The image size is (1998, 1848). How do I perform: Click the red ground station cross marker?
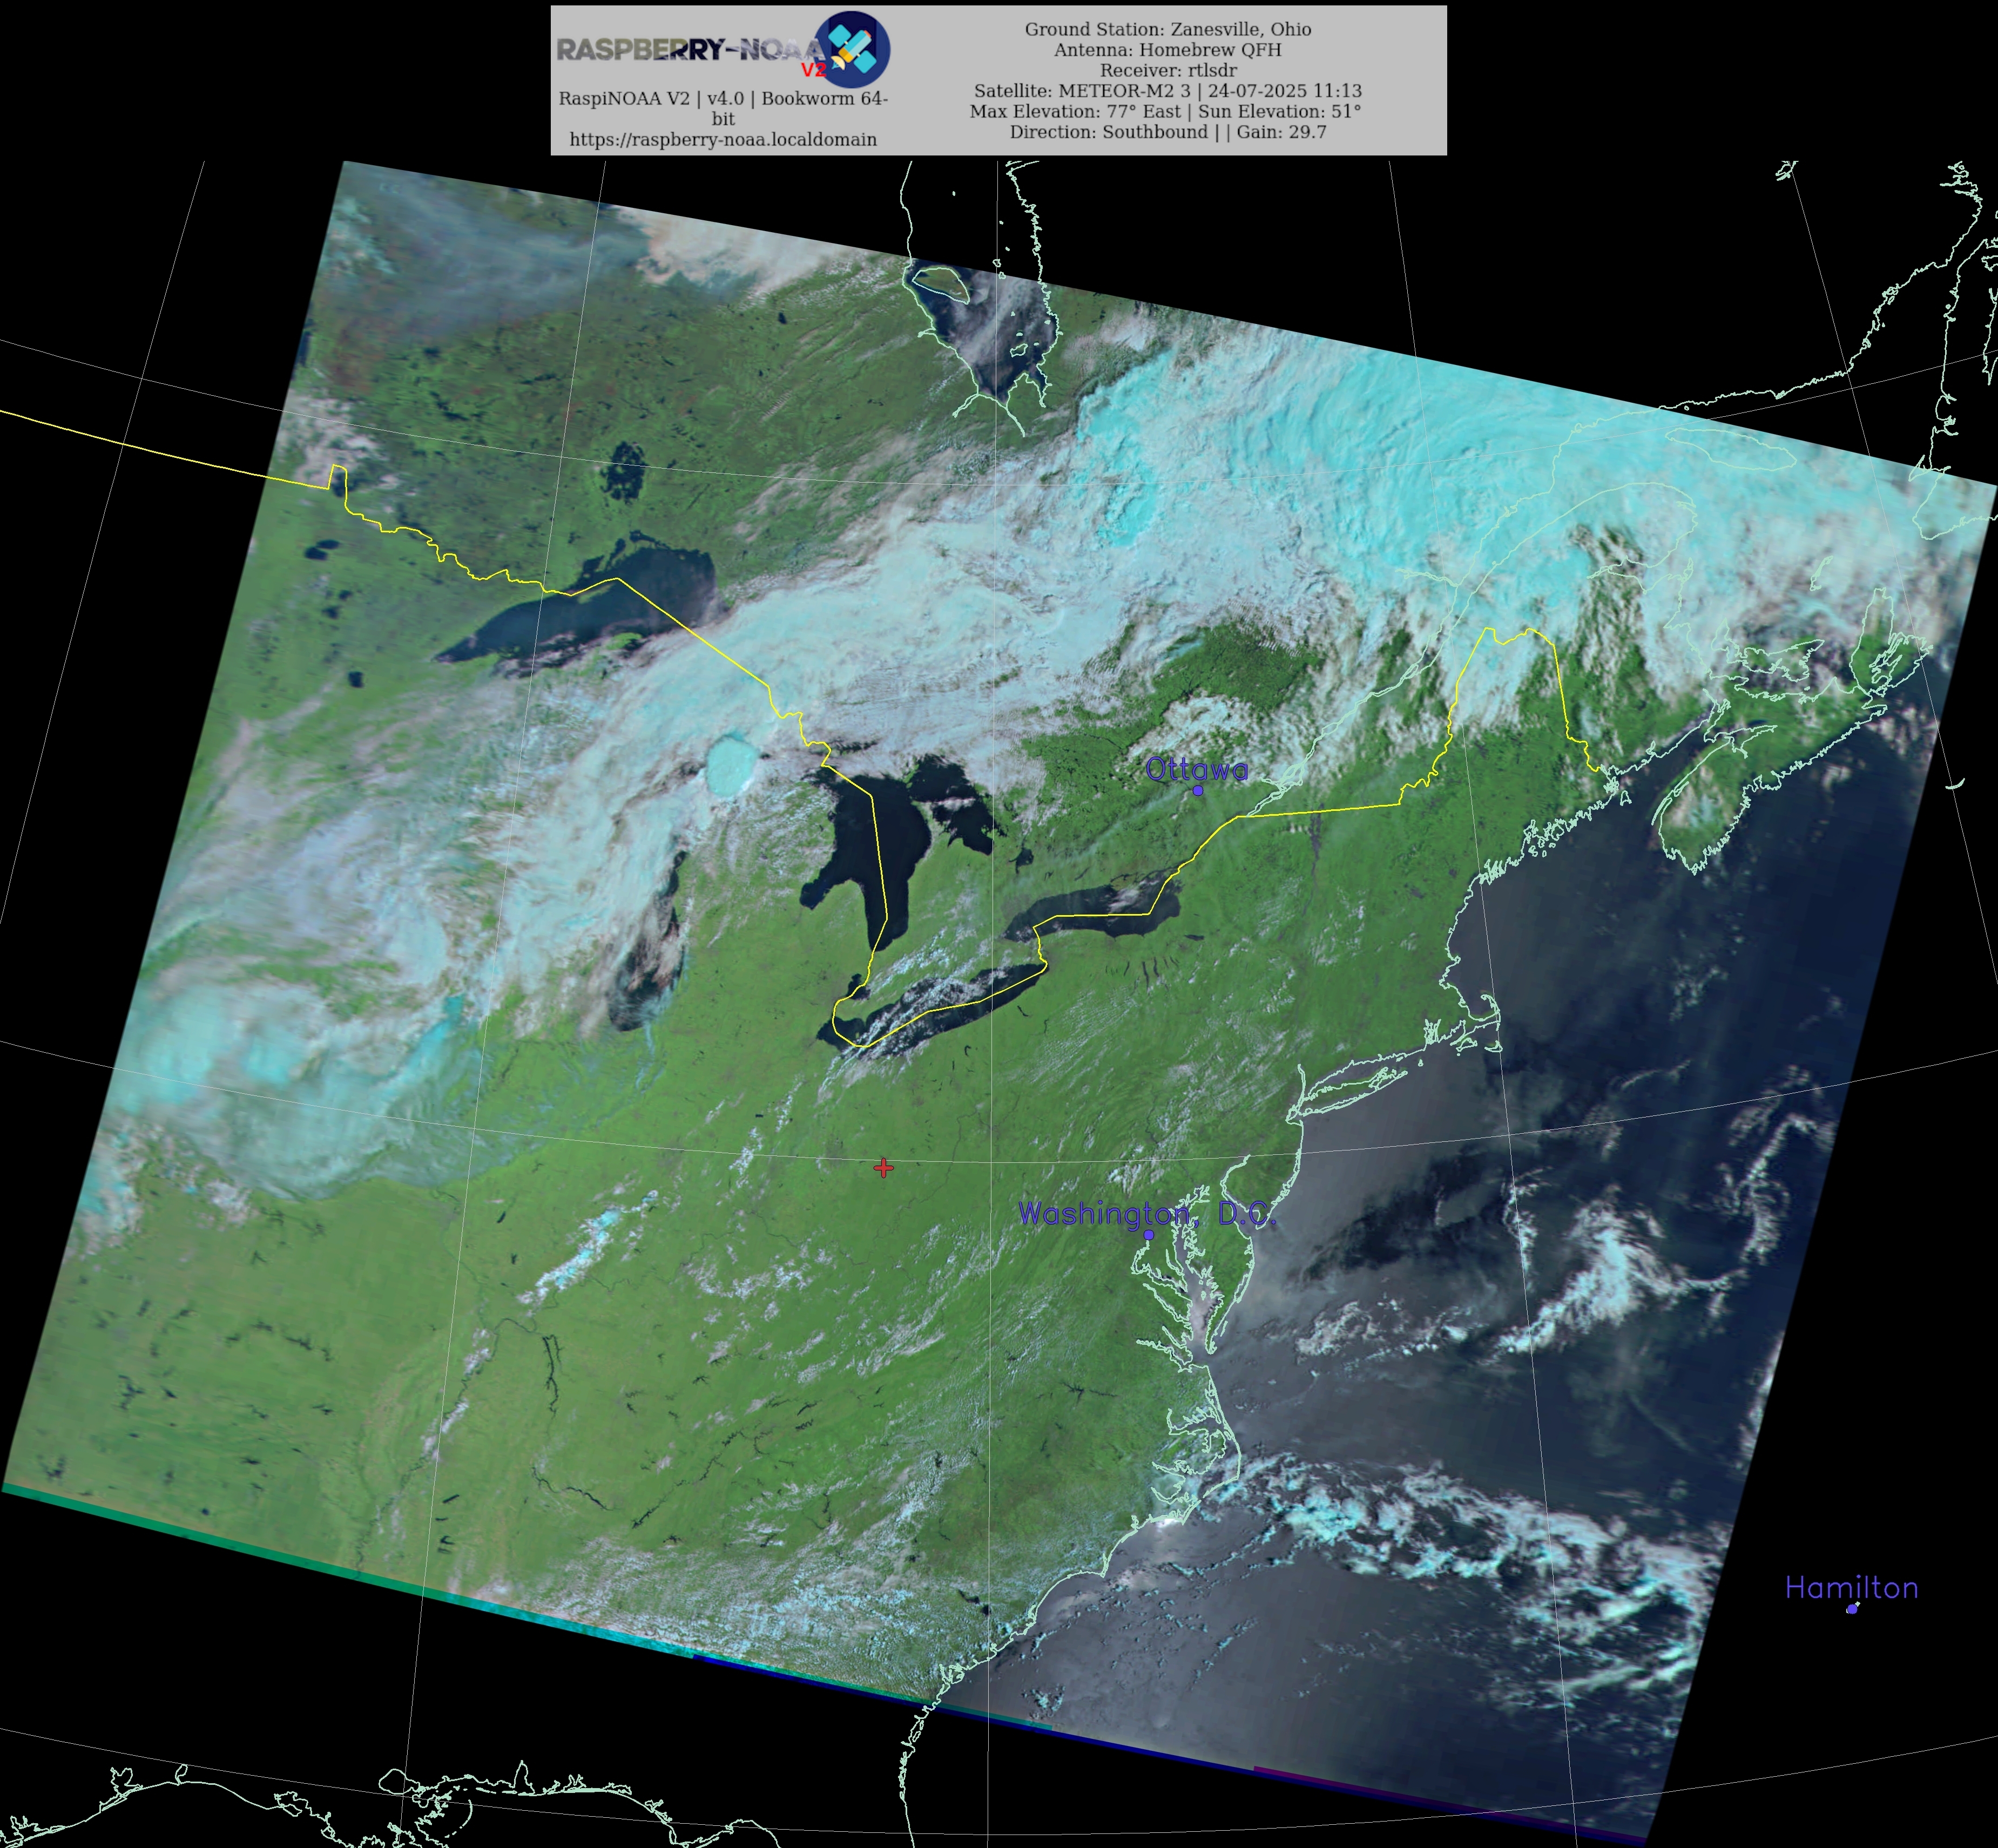[x=883, y=1167]
